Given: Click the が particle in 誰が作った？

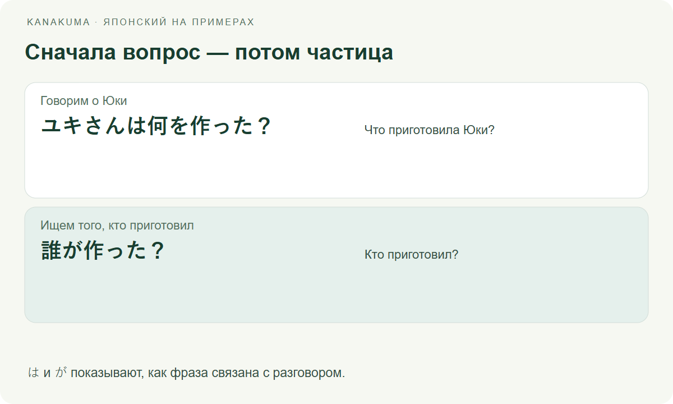Looking at the screenshot, I should point(73,251).
